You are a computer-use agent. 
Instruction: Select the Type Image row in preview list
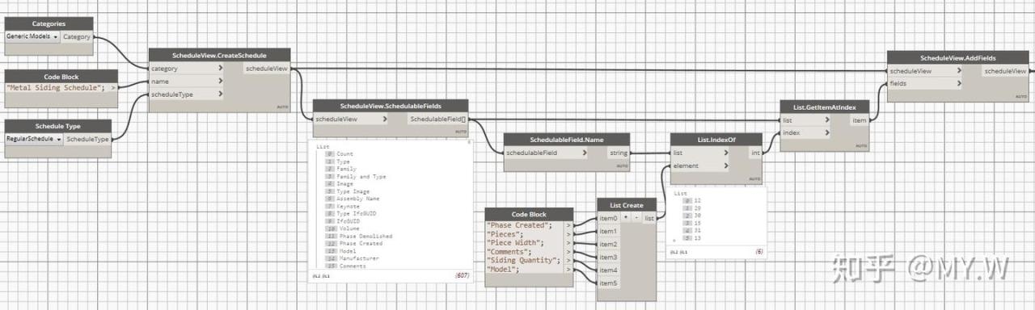pyautogui.click(x=353, y=191)
